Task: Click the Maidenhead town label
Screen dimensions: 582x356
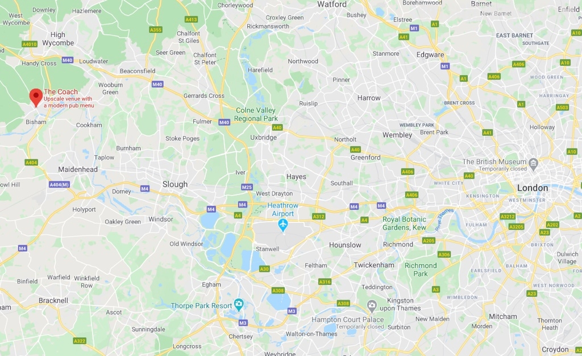Action: point(78,169)
